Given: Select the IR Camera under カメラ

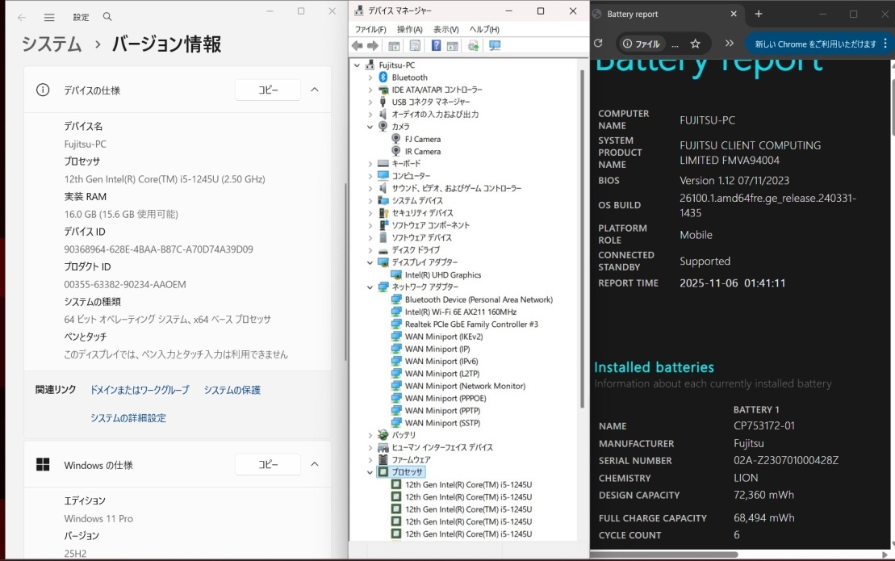Looking at the screenshot, I should pos(419,151).
